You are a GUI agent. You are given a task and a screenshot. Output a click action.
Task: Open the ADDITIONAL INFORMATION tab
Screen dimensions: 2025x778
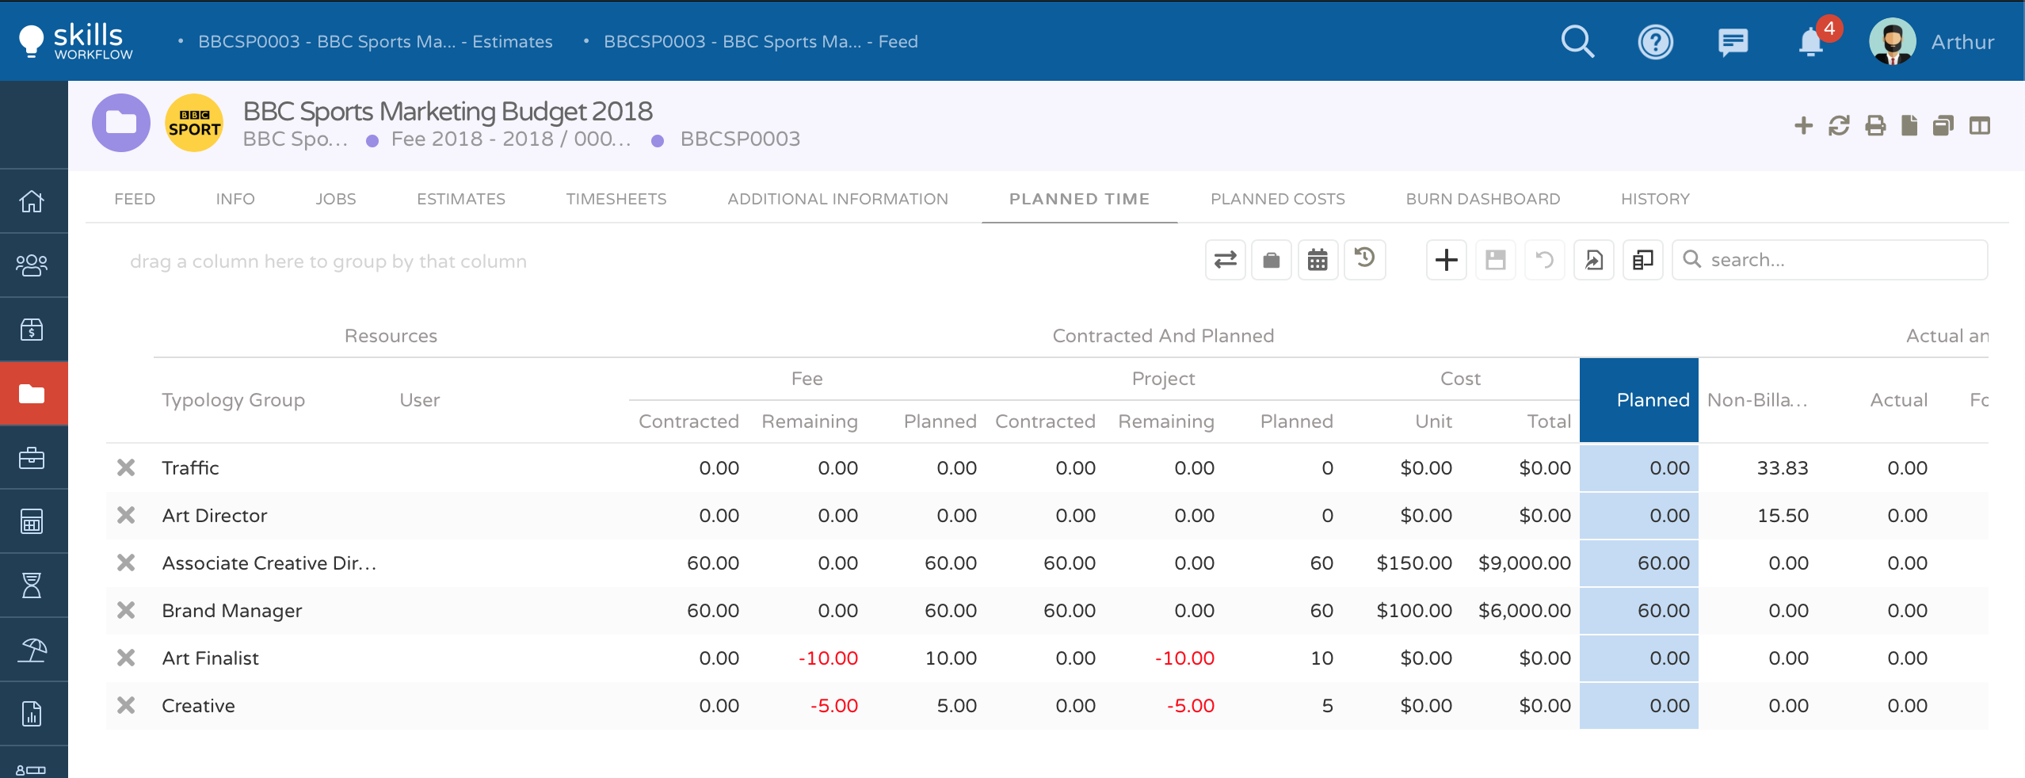(838, 199)
